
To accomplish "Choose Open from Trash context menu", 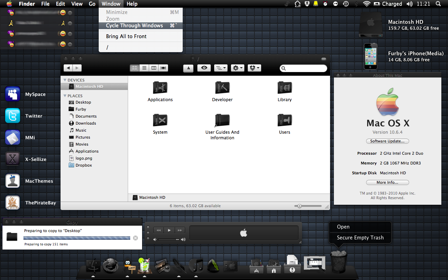I will (x=360, y=227).
